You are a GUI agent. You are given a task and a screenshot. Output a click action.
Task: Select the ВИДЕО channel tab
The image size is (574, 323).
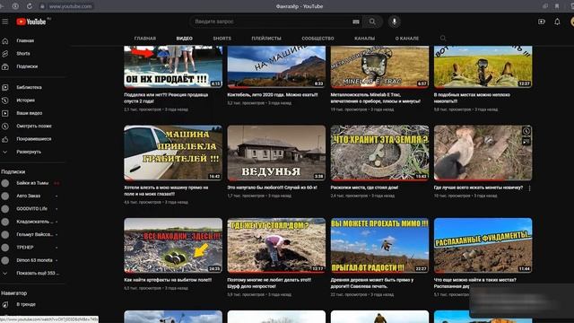pos(184,39)
